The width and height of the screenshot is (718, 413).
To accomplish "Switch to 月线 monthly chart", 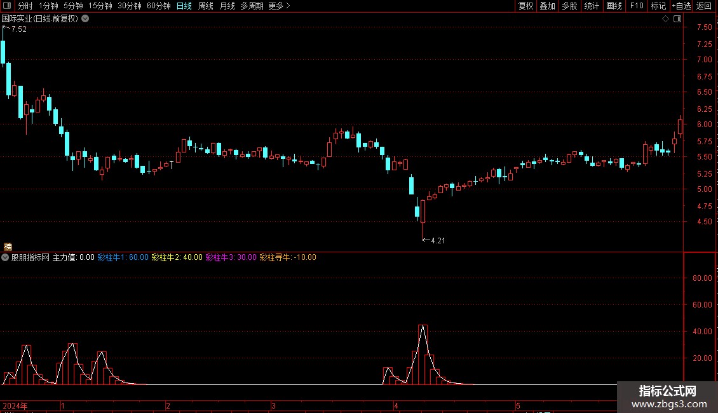I will click(227, 6).
